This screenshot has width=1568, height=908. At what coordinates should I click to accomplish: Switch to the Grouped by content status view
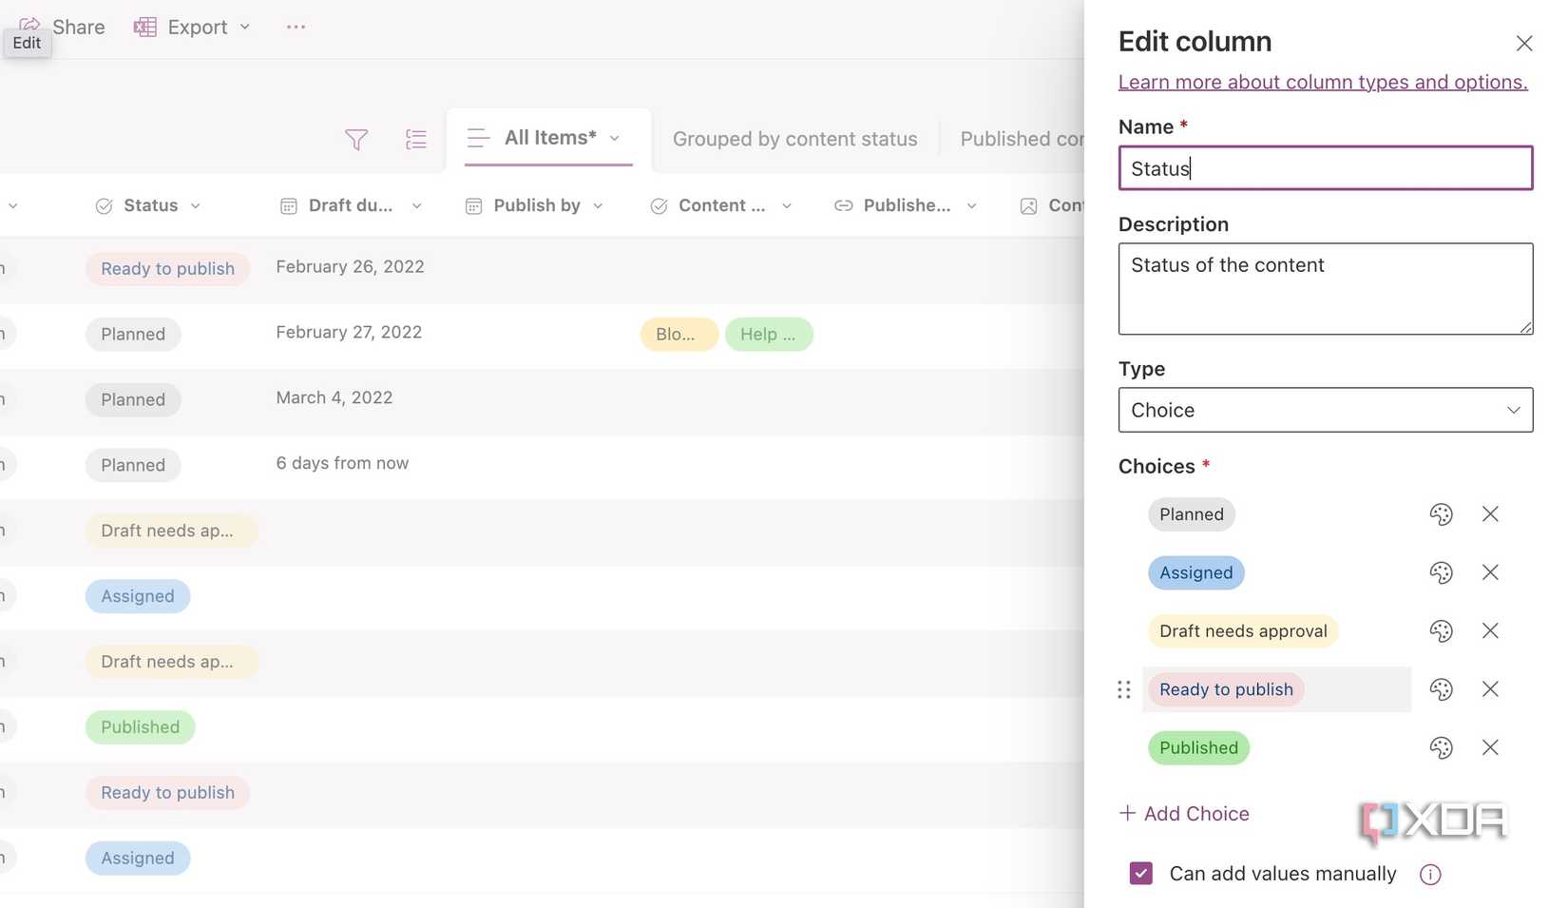click(x=794, y=138)
